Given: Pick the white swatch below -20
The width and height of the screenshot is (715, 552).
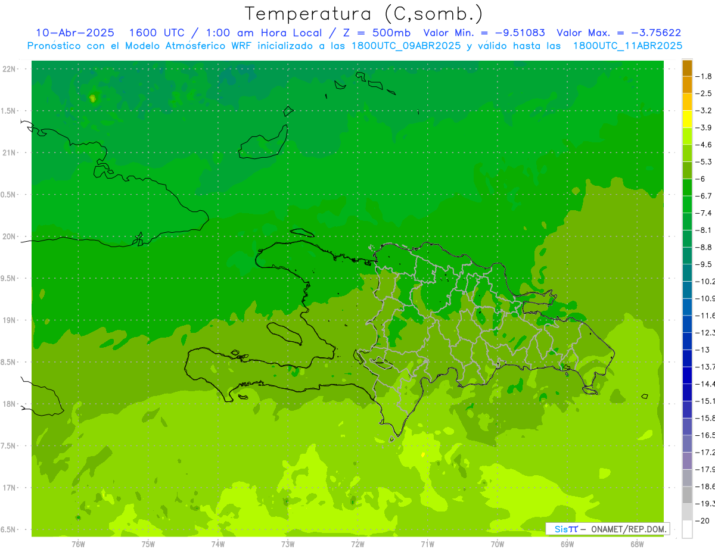Looking at the screenshot, I should coord(687,529).
